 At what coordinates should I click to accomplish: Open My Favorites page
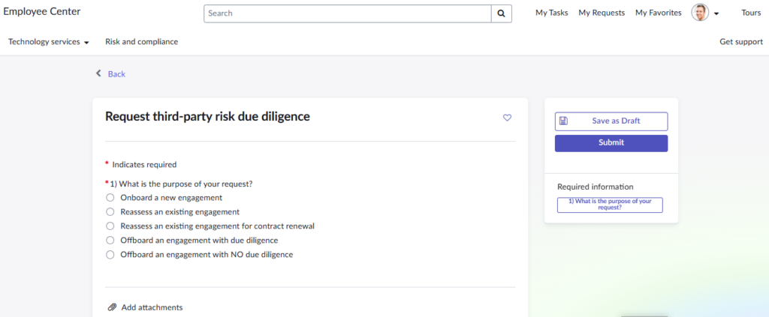pos(658,13)
